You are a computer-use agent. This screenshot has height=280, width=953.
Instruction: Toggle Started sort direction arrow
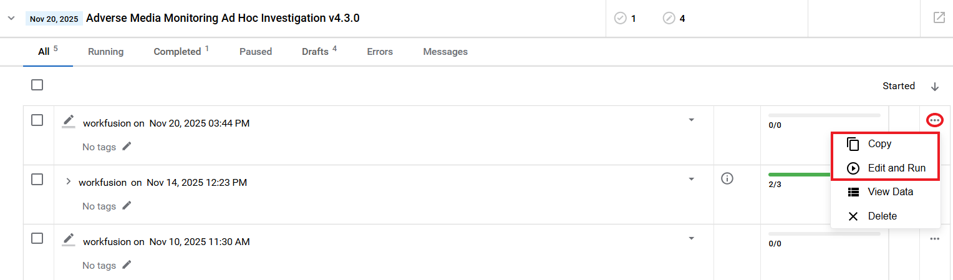pyautogui.click(x=934, y=86)
